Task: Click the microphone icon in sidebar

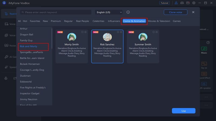Action: pos(6,78)
